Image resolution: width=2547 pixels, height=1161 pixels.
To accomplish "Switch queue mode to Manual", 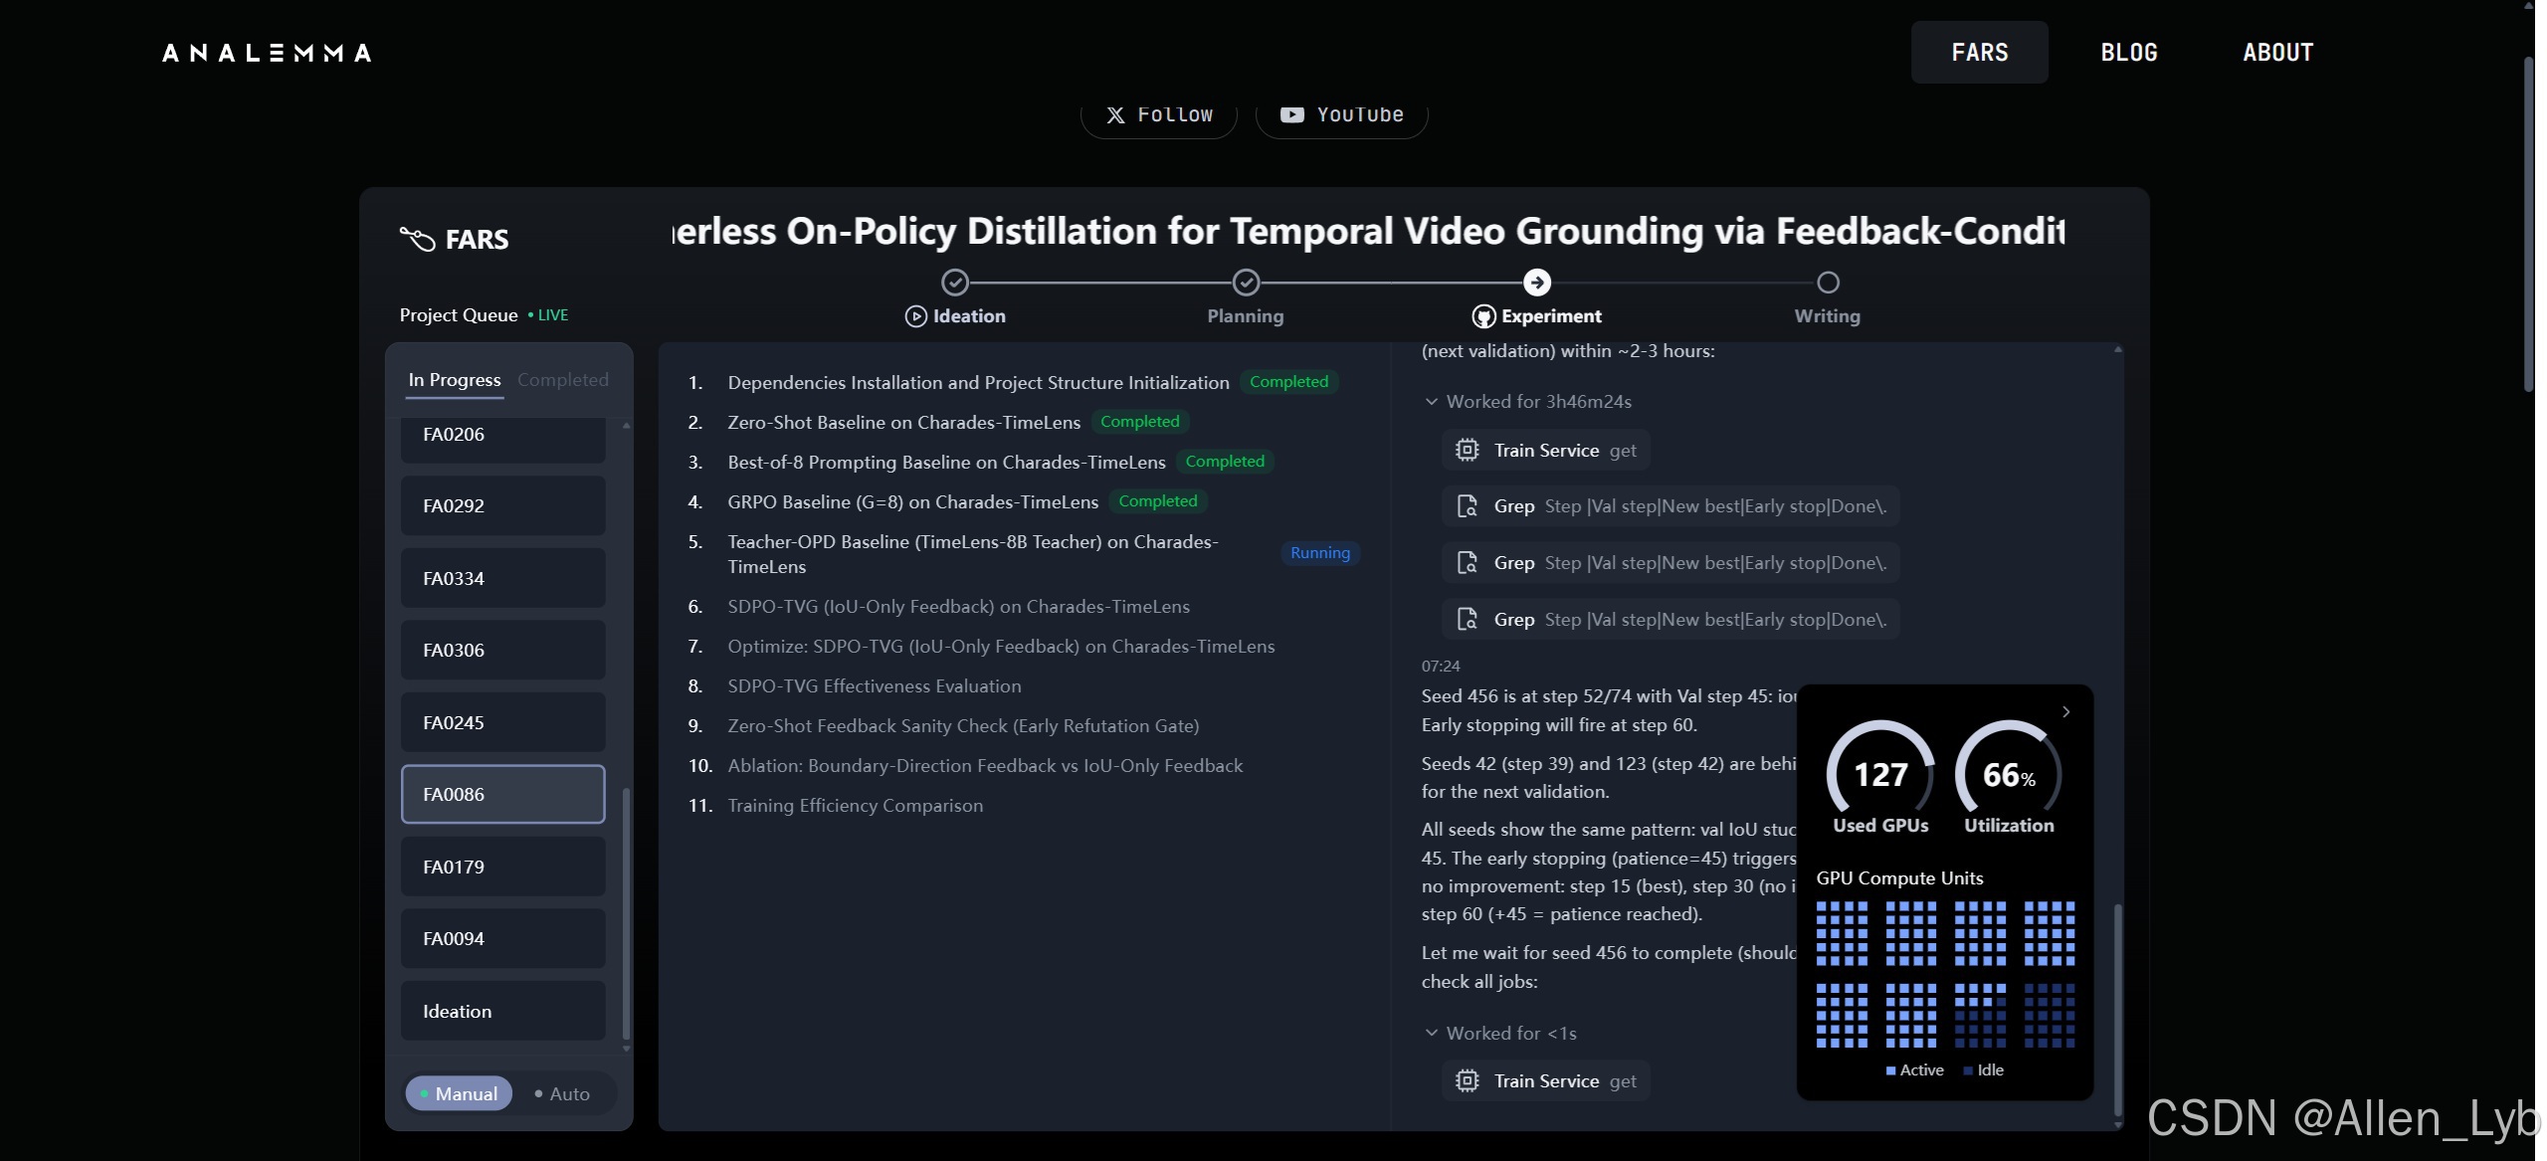I will point(459,1093).
